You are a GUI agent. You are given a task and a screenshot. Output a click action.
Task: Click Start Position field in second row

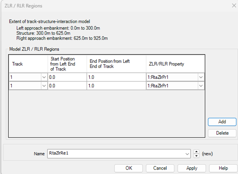[x=67, y=86]
